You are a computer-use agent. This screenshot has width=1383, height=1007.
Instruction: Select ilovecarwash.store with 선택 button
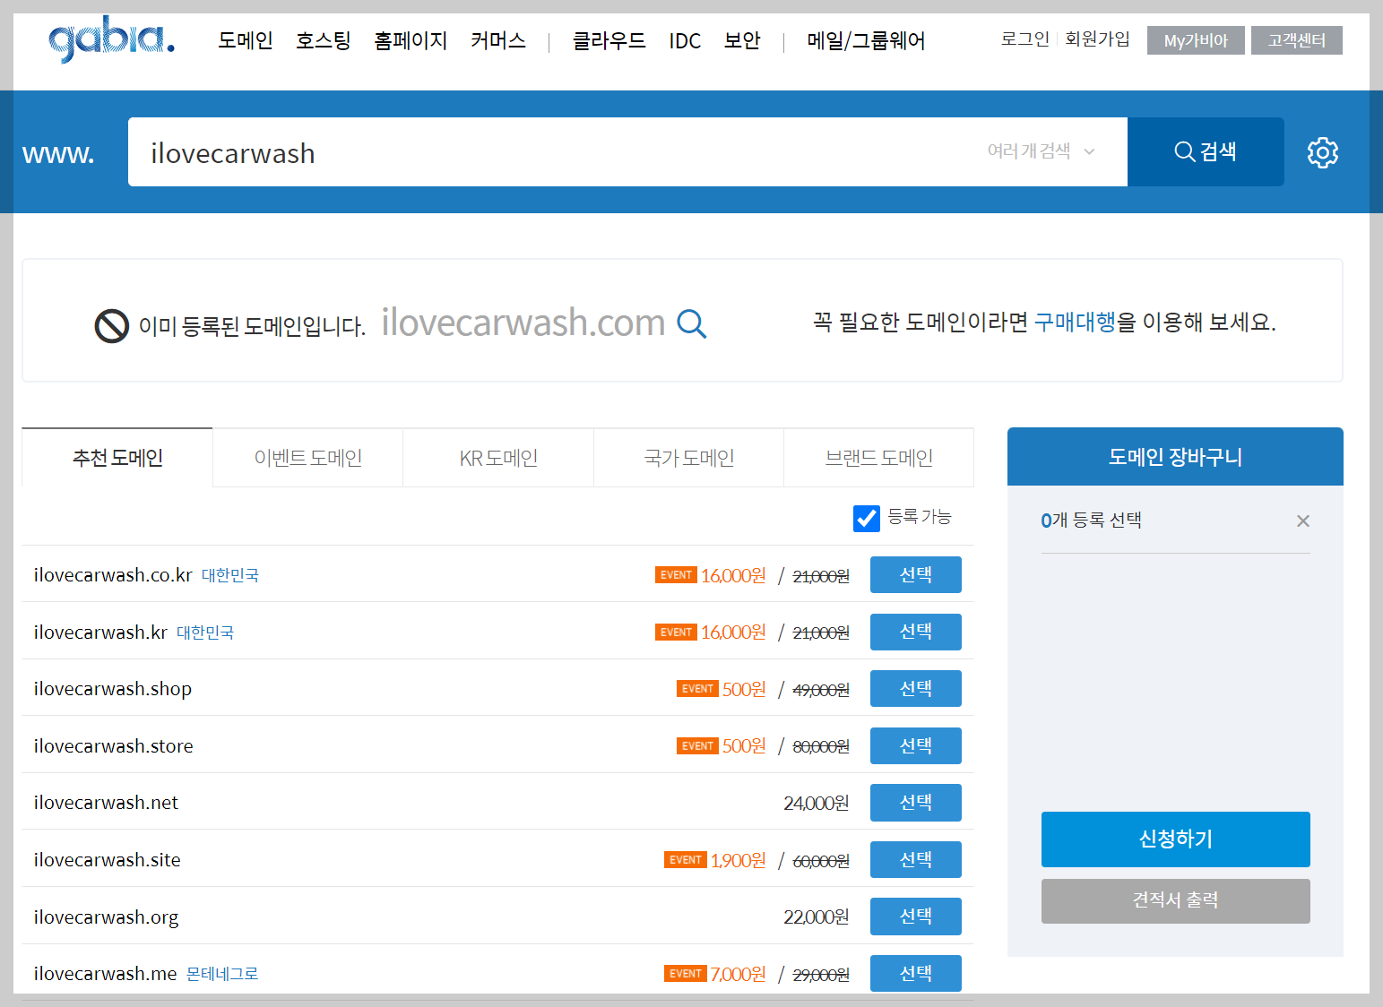[x=915, y=745]
